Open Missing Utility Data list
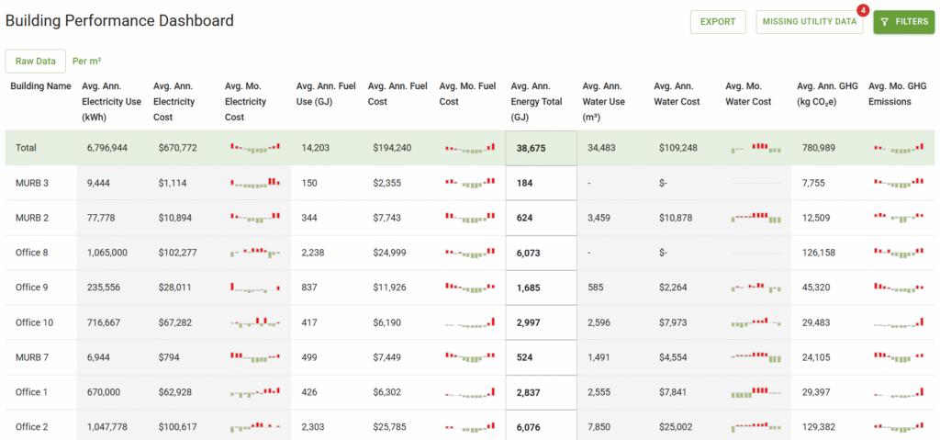 tap(809, 22)
